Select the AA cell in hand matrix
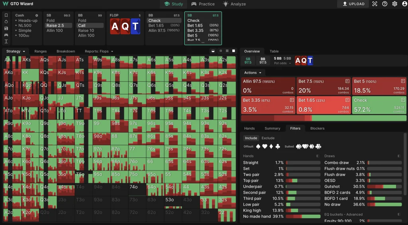 click(x=12, y=62)
